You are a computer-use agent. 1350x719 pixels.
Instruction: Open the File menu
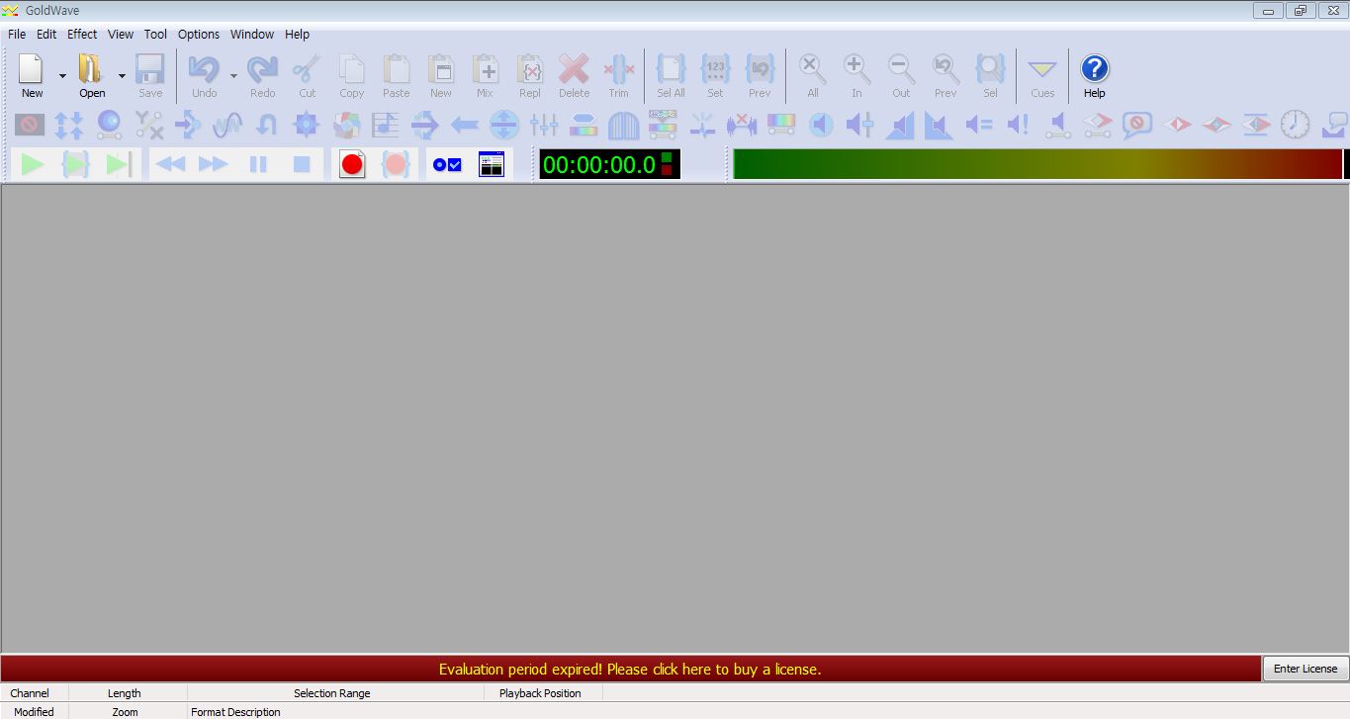point(17,34)
